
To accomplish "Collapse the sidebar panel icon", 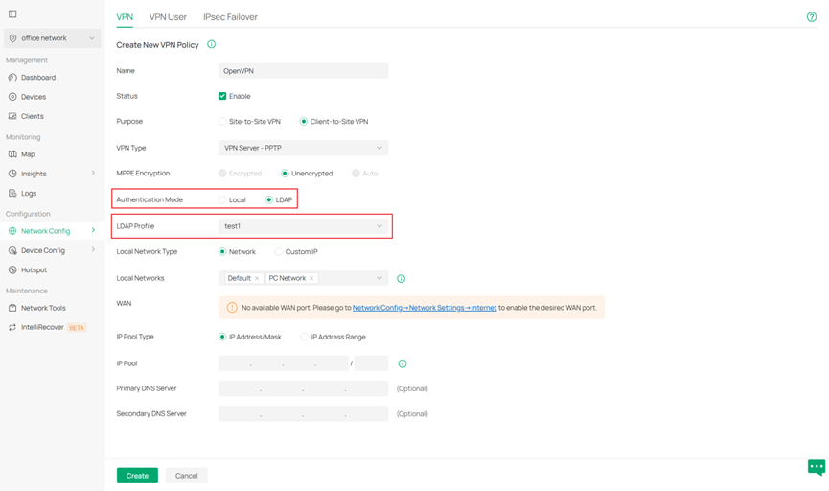I will (12, 13).
